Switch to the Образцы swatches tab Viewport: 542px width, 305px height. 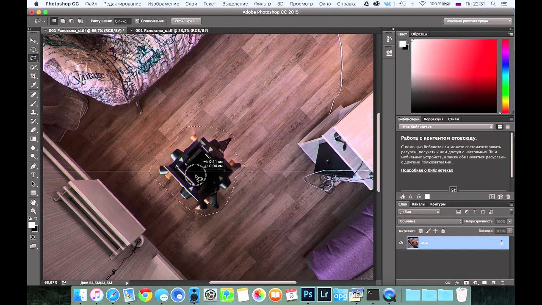(x=419, y=34)
